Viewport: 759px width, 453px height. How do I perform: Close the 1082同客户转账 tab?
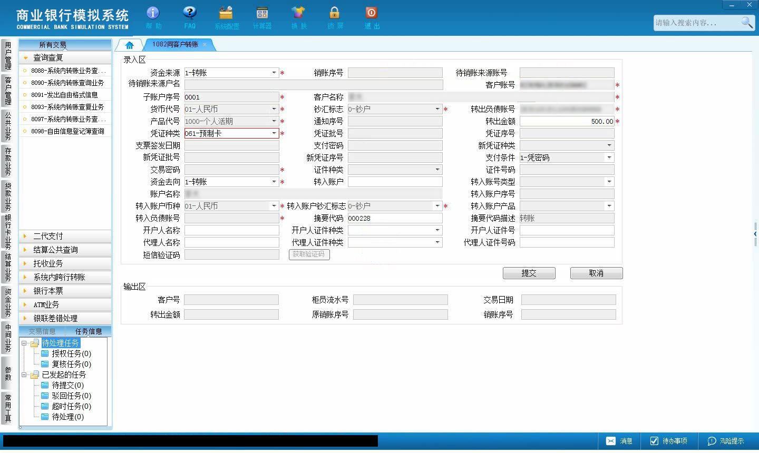coord(205,45)
